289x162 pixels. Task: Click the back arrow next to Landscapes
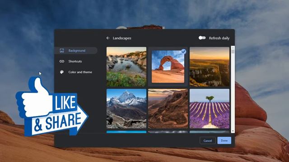[x=108, y=38]
